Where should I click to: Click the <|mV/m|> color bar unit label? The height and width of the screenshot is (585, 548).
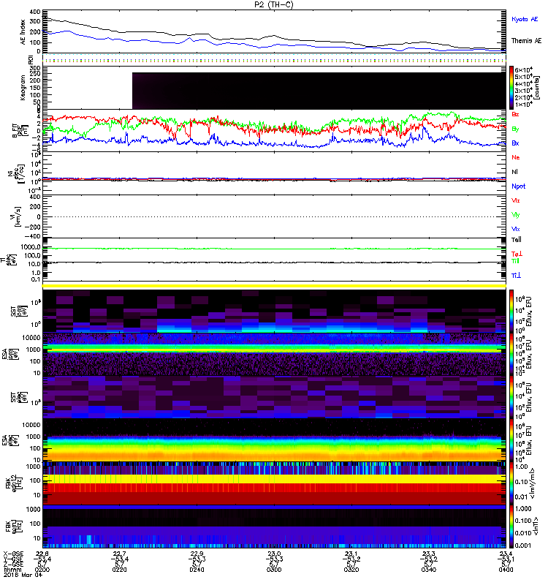pyautogui.click(x=533, y=484)
